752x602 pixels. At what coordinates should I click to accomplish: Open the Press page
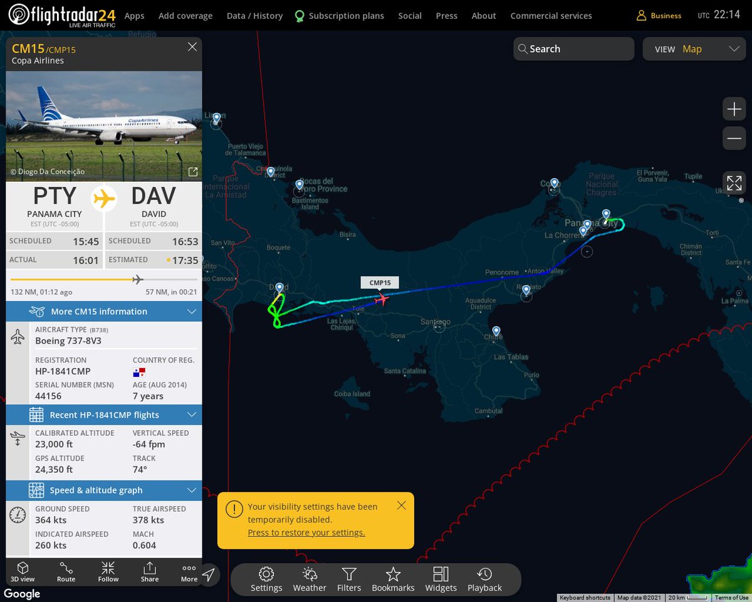(x=446, y=16)
